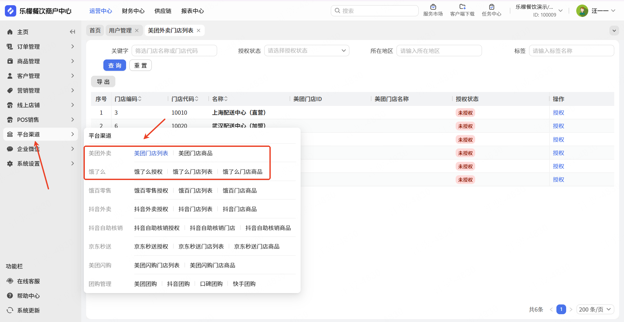This screenshot has width=624, height=322.
Task: Click the user avatar 汪一一
Action: tap(582, 11)
